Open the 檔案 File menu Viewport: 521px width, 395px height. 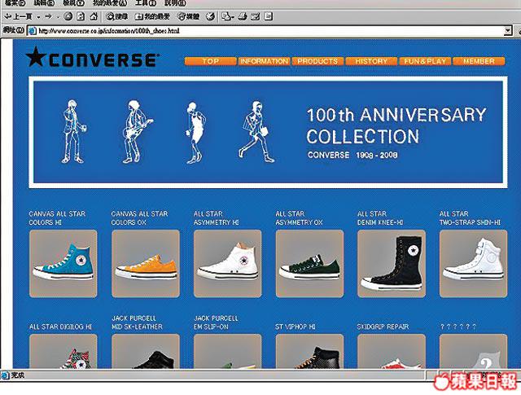coord(15,3)
